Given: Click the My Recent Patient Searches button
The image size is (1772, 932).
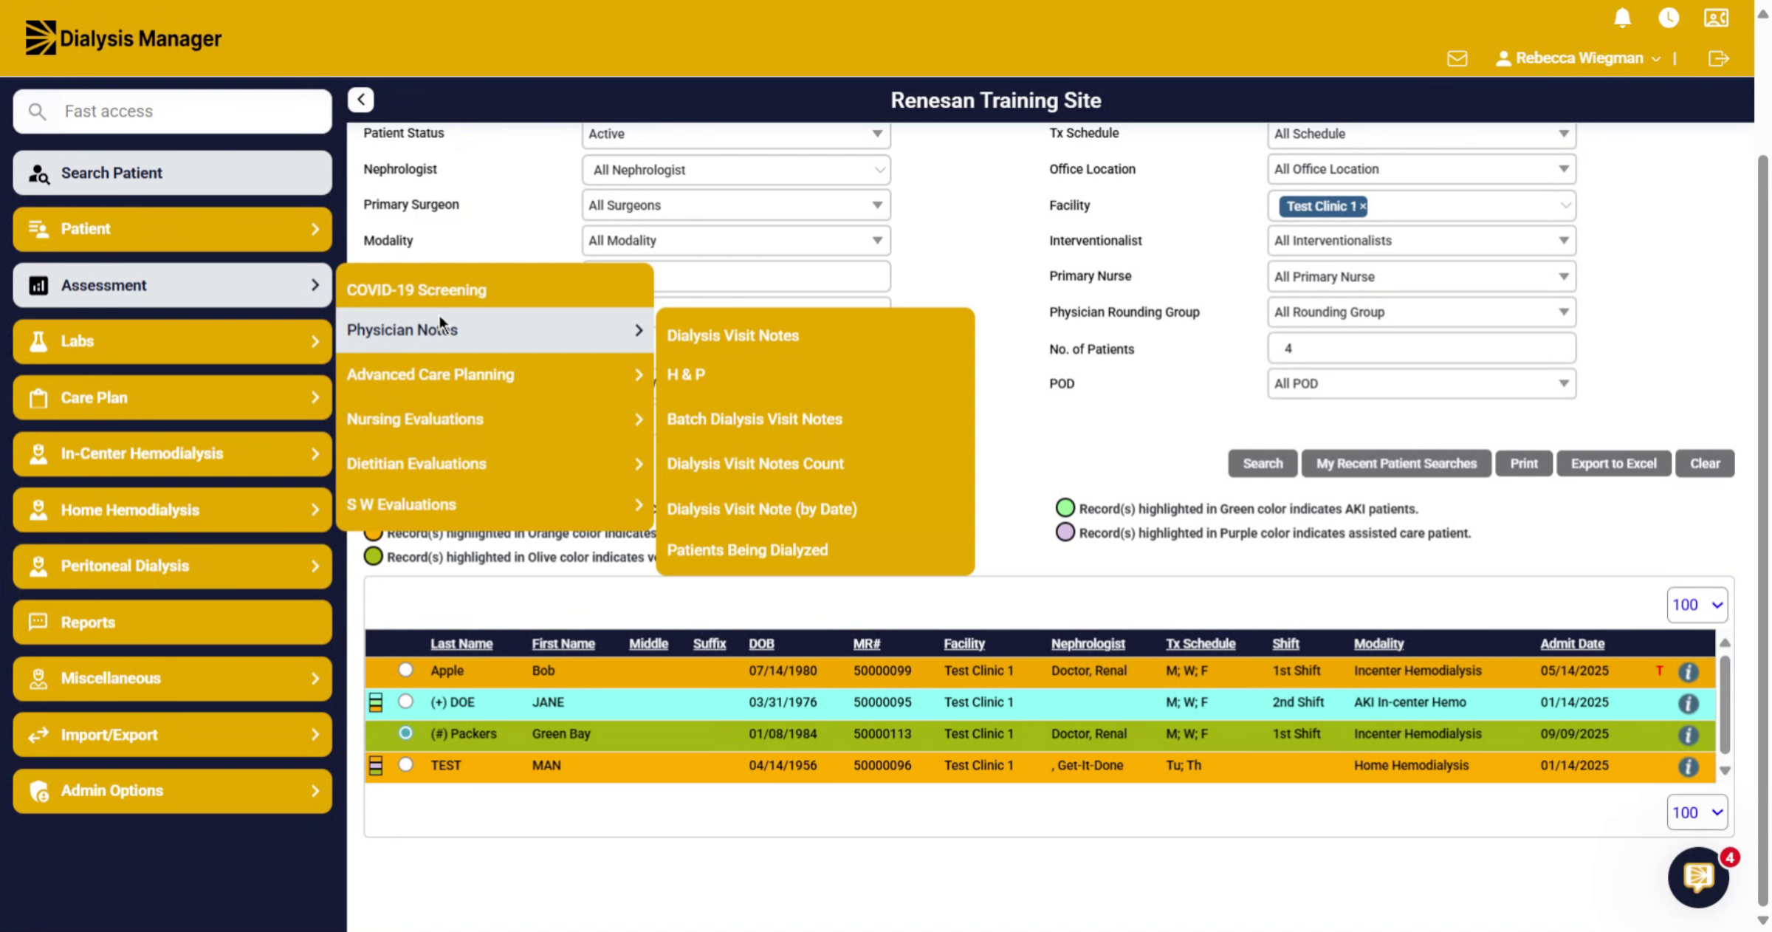Looking at the screenshot, I should point(1395,464).
